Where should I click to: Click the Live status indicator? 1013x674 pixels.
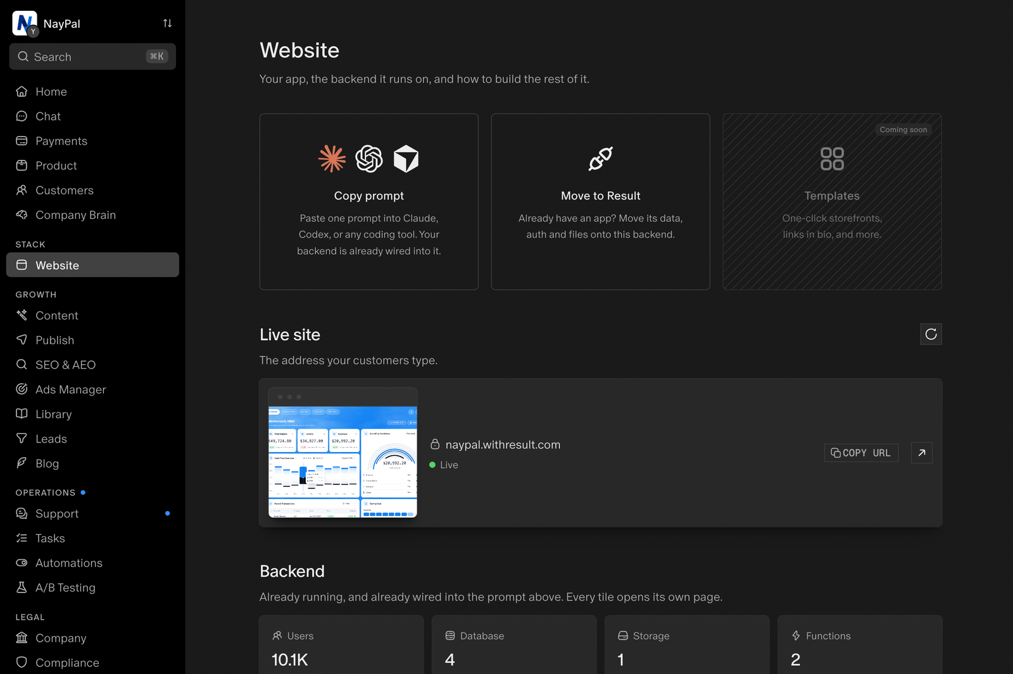click(444, 465)
